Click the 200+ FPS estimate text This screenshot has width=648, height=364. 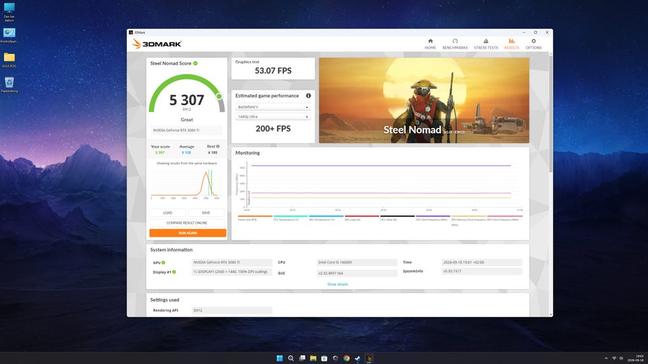pyautogui.click(x=273, y=128)
